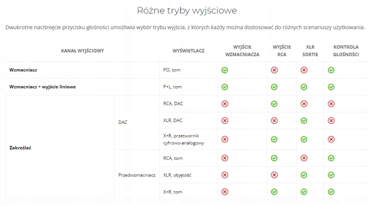378x207 pixels.
Task: Click red cross for X+R przetwornik volume control
Action: 331,139
